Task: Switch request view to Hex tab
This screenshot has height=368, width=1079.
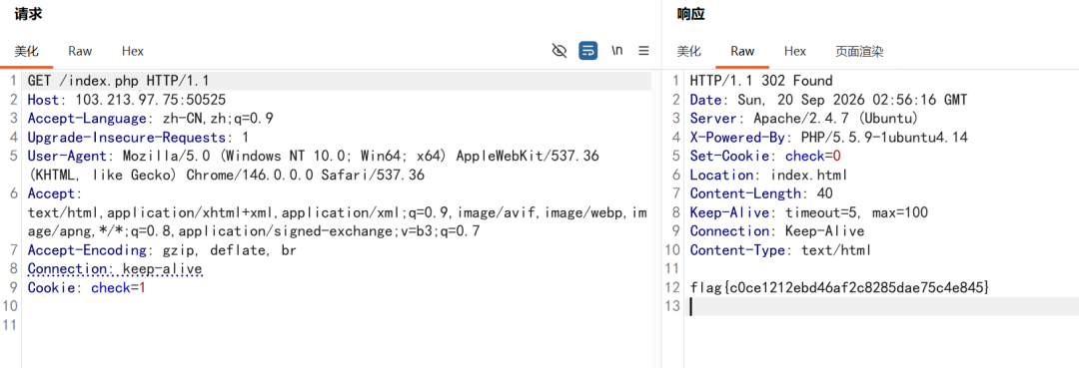Action: click(133, 51)
